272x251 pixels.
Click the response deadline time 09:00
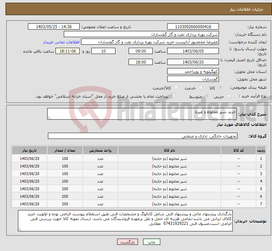(x=141, y=51)
